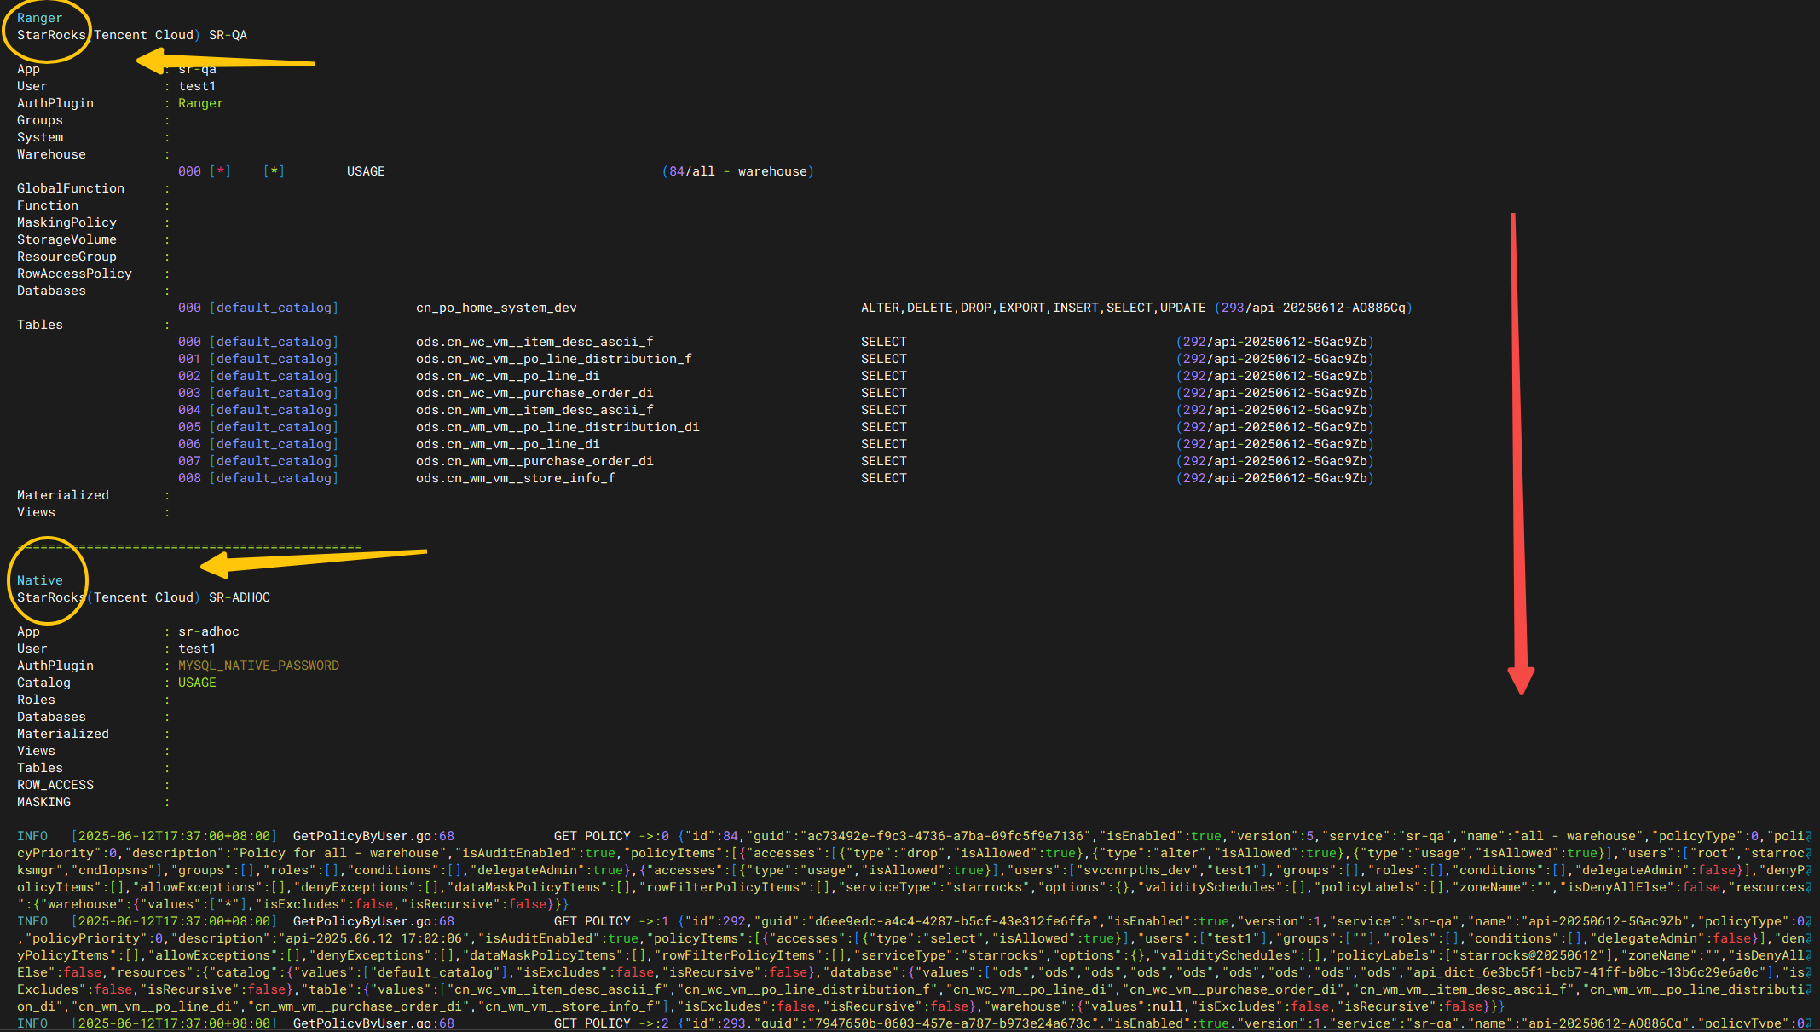Image resolution: width=1820 pixels, height=1032 pixels.
Task: Click the 'SR-ADHOC' cluster name
Action: [x=240, y=597]
